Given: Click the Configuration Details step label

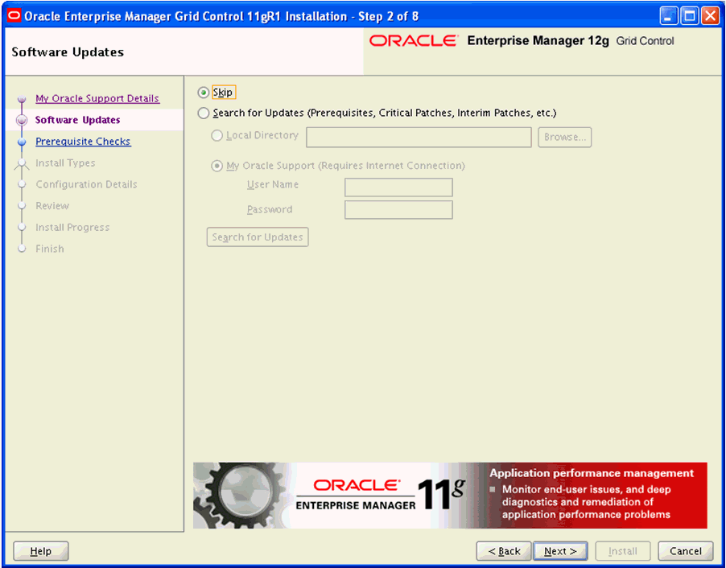Looking at the screenshot, I should [x=87, y=184].
